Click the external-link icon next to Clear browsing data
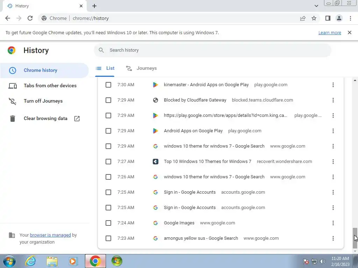 click(77, 119)
